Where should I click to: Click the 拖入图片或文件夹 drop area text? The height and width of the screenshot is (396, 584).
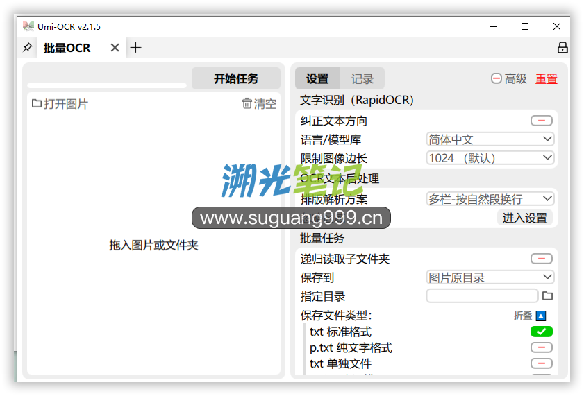pyautogui.click(x=153, y=245)
